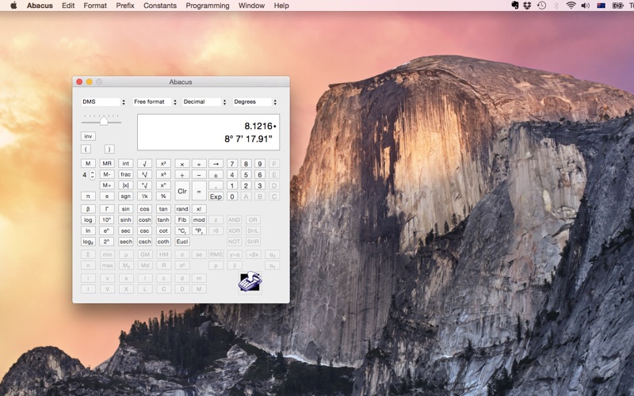
Task: Click the multiply key
Action: click(182, 164)
